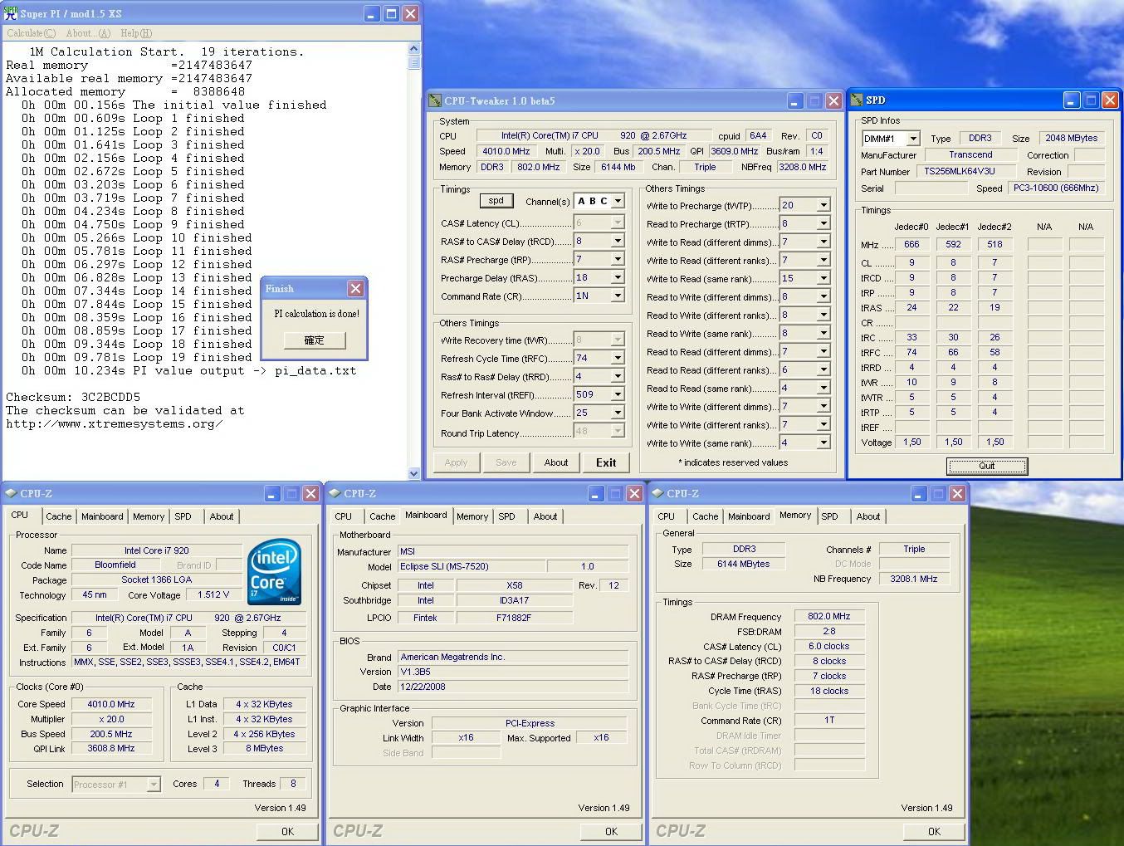Open the DIMM#1 selector in SPD window

pyautogui.click(x=913, y=139)
